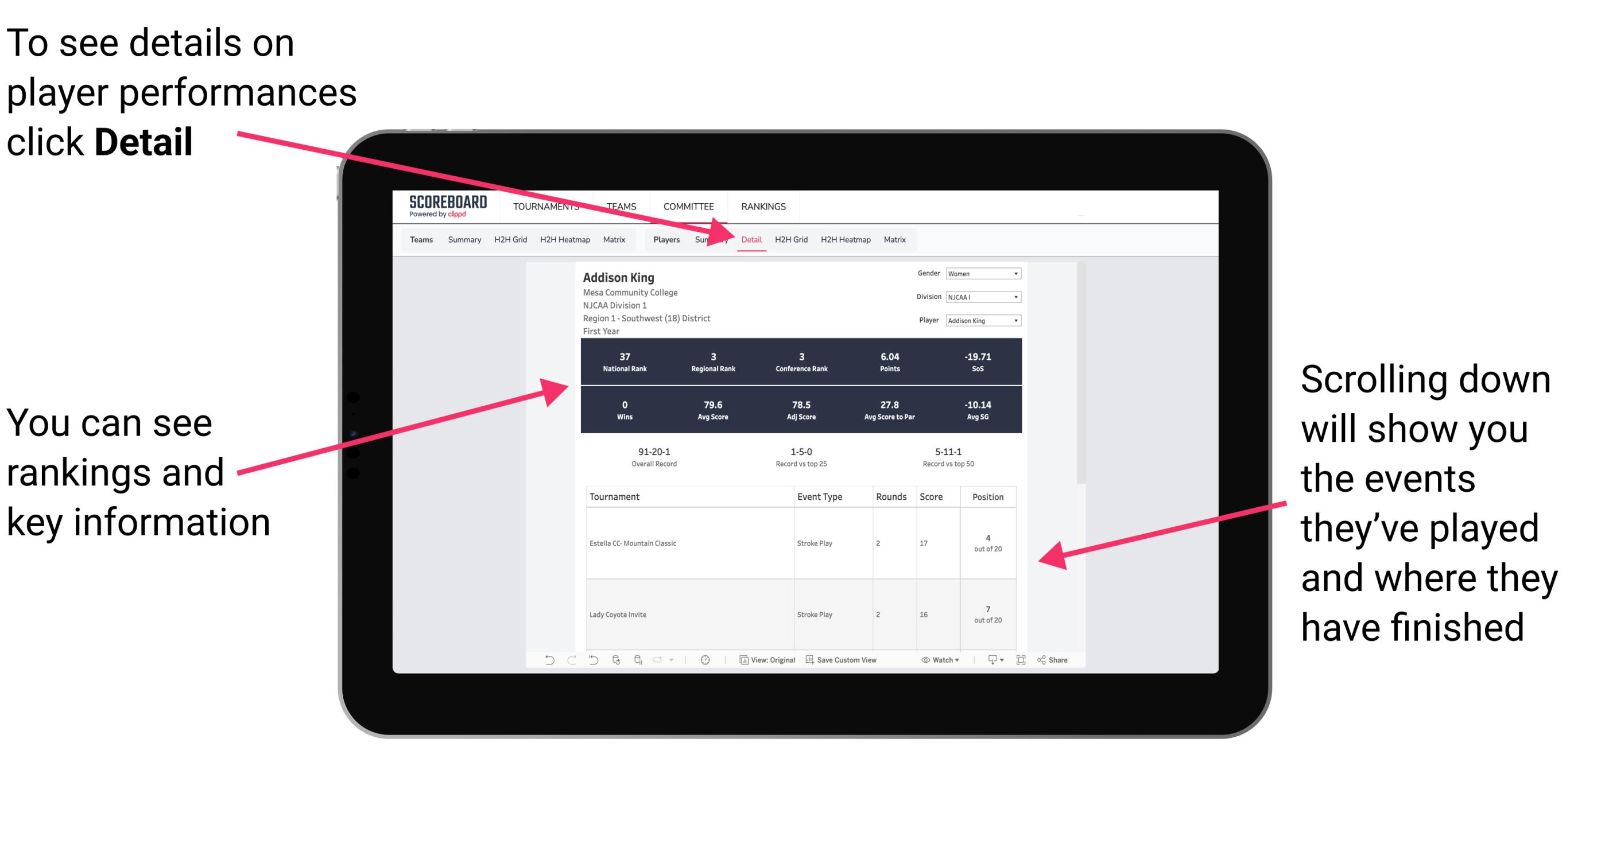Select the H2H Grid tab

(794, 240)
